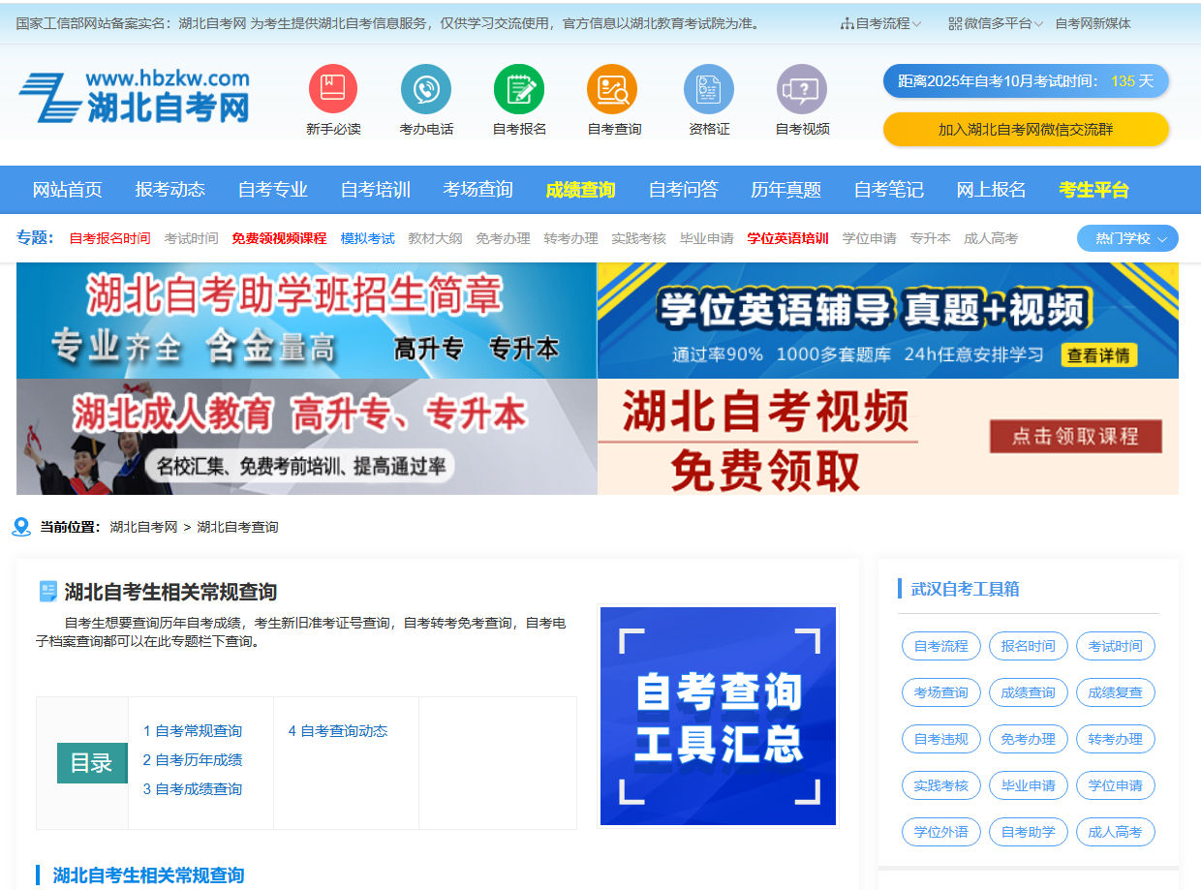This screenshot has width=1201, height=890.
Task: Click 2 自考历年成绩 in the 目录 list
Action: pyautogui.click(x=194, y=761)
